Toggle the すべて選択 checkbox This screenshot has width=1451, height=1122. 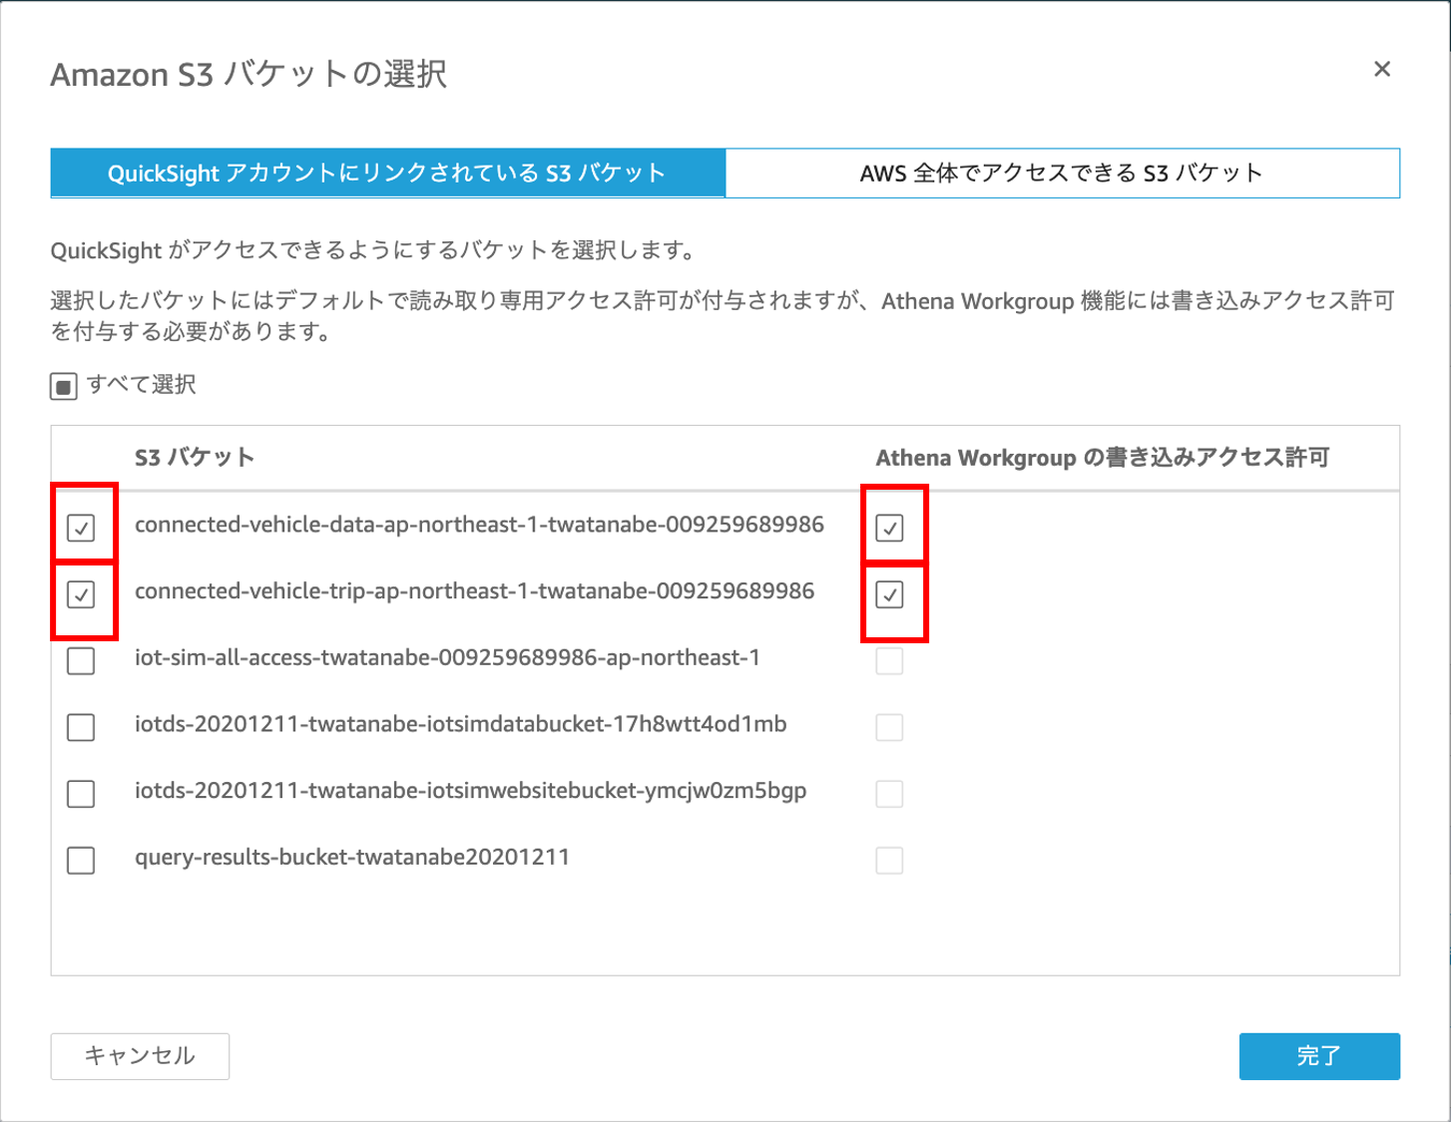(64, 386)
